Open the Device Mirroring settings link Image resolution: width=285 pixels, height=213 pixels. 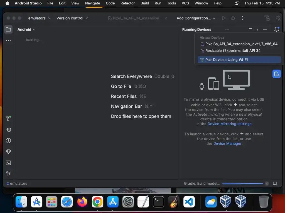coord(230,124)
